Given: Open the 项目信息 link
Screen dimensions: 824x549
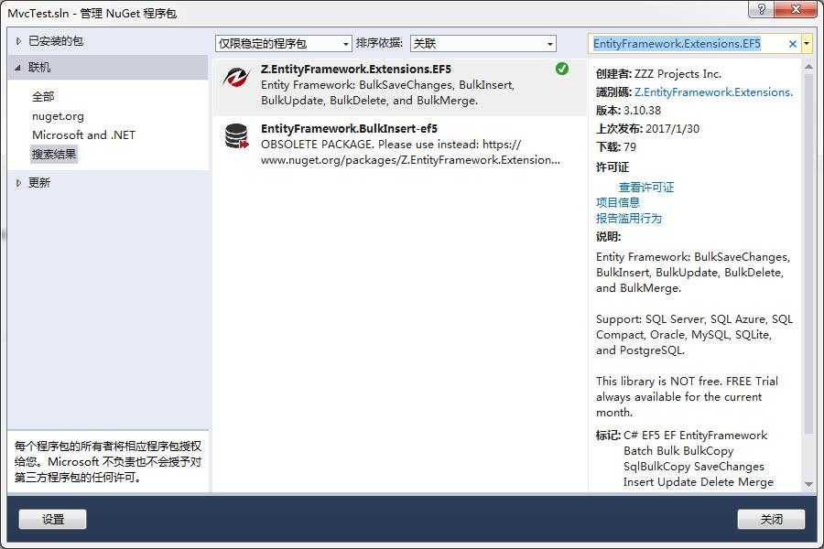Looking at the screenshot, I should click(618, 203).
